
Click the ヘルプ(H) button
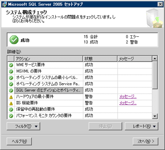(19, 141)
